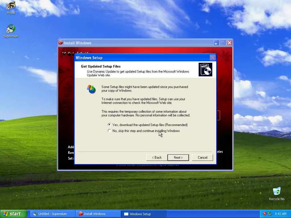Select Yes, download the updated Setup files
Image resolution: width=291 pixels, height=218 pixels.
tap(148, 125)
